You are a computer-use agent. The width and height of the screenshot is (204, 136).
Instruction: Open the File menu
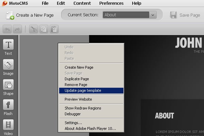click(45, 3)
